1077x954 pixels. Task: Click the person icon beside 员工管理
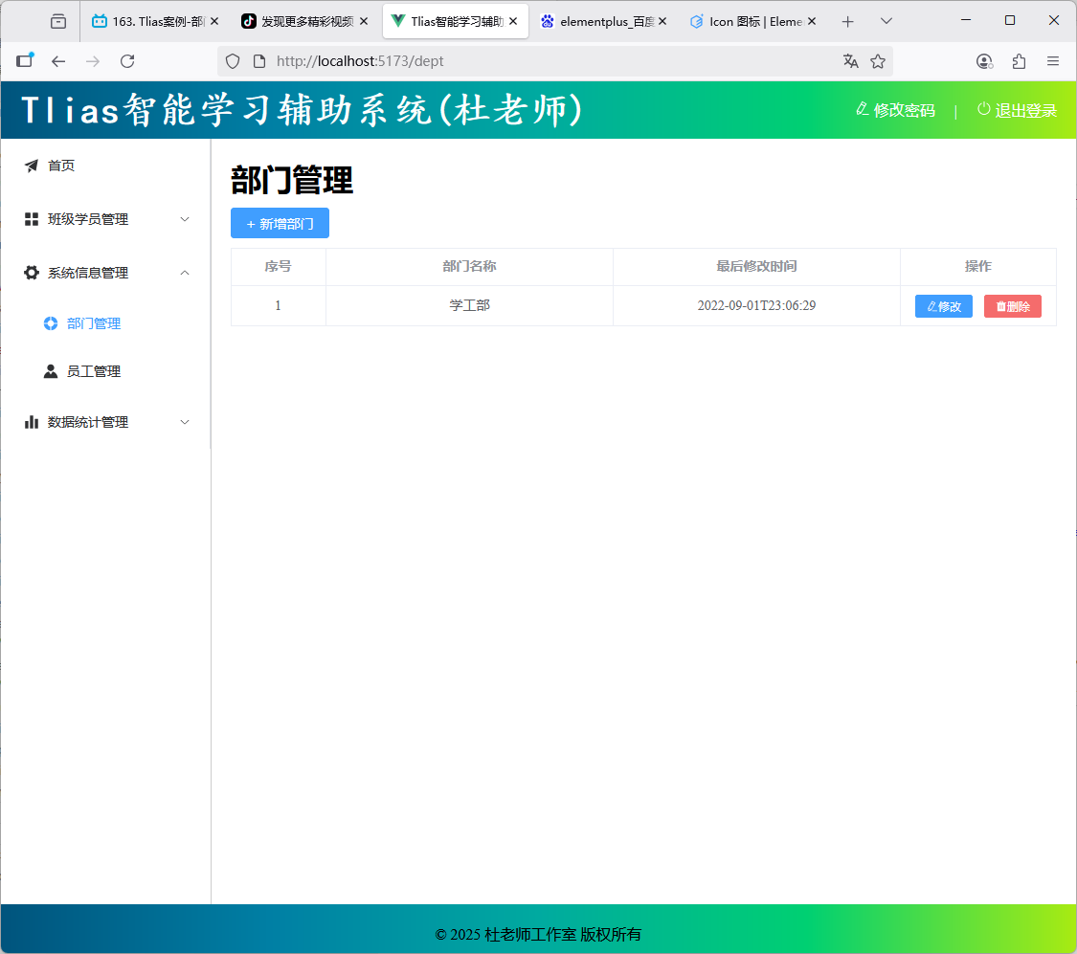[51, 371]
